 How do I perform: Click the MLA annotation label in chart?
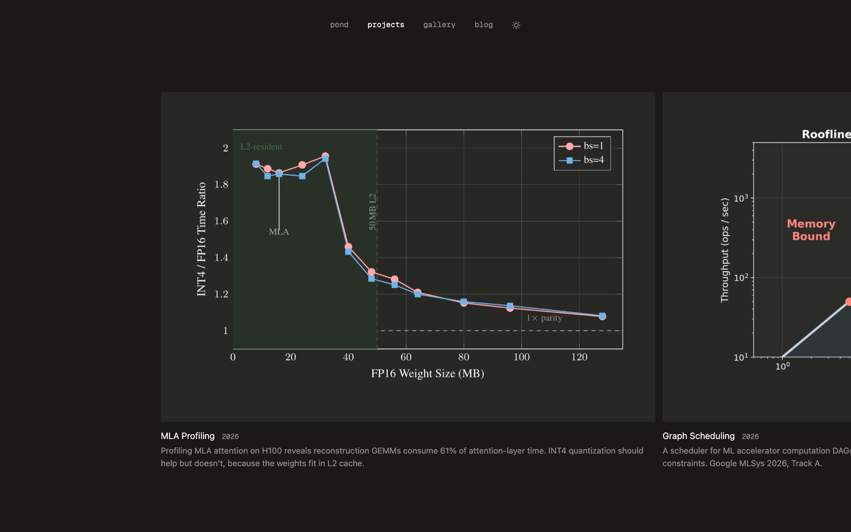click(x=279, y=232)
